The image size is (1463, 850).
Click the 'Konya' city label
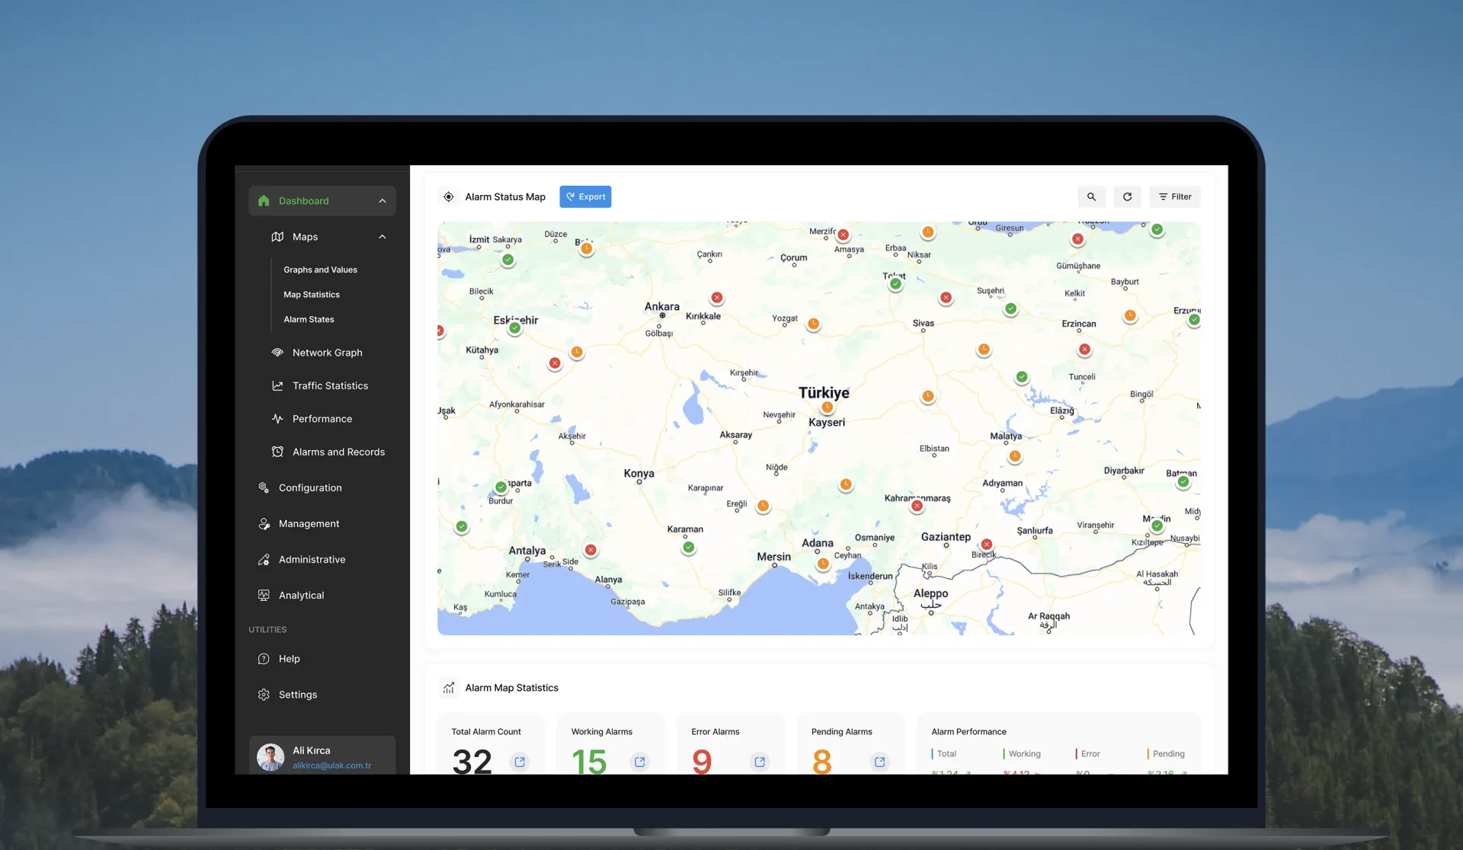(639, 474)
